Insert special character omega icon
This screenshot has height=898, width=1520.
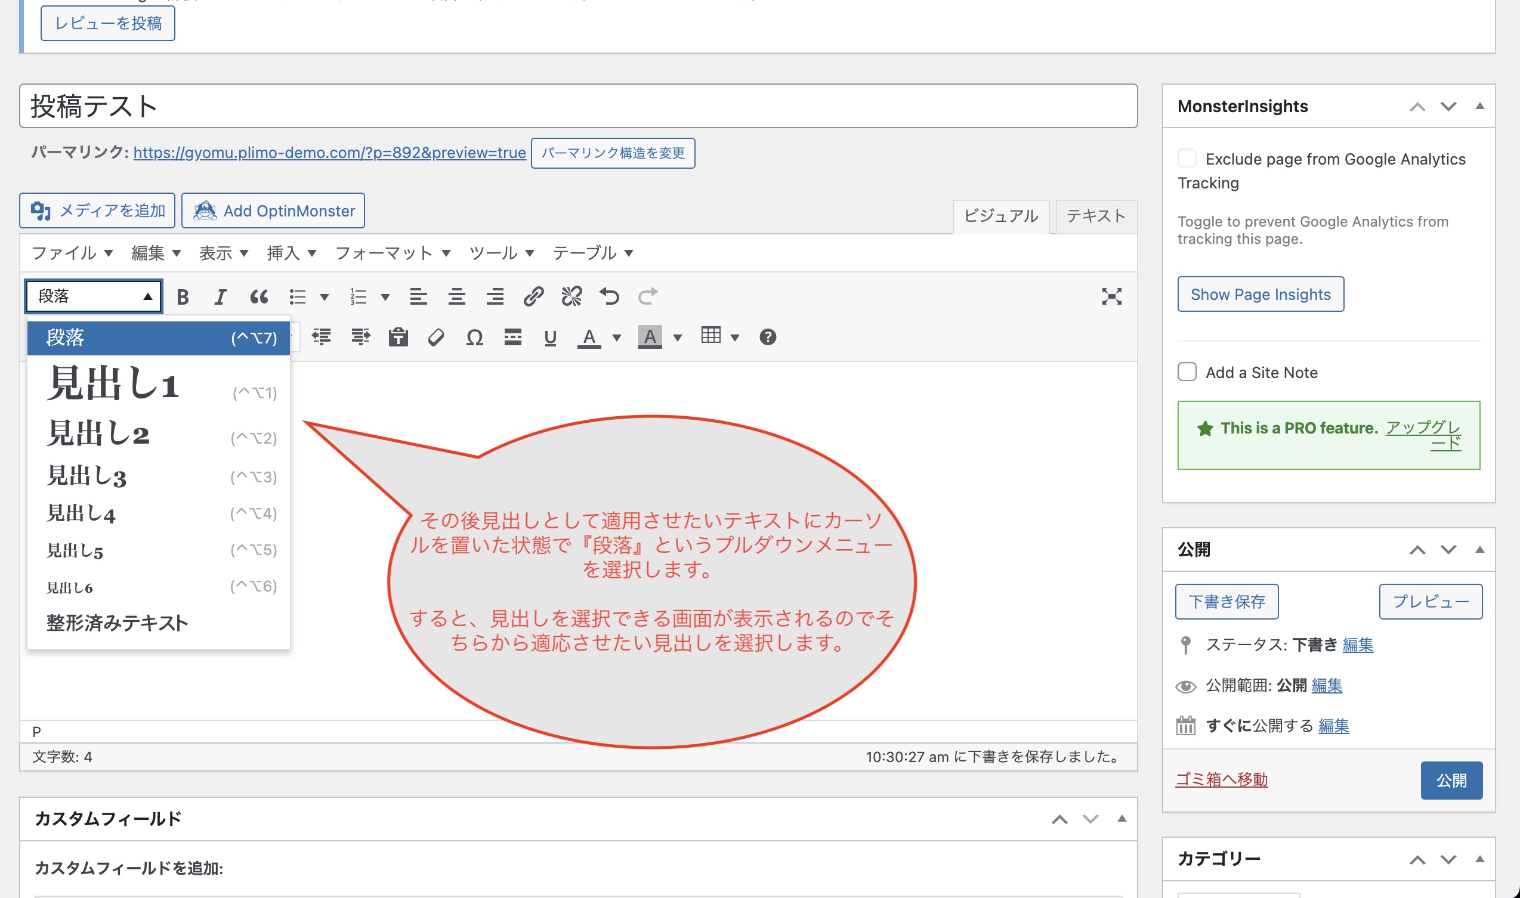[475, 337]
